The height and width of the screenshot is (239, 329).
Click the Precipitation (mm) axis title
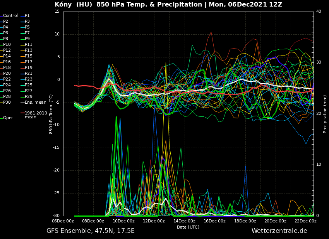[325, 114]
